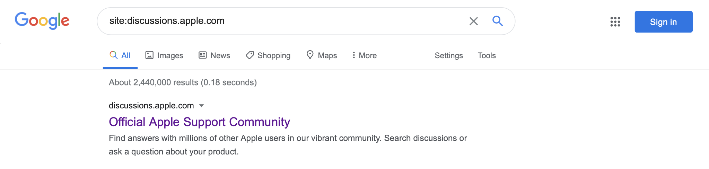The image size is (709, 169).
Task: Open the News tab label
Action: point(220,55)
